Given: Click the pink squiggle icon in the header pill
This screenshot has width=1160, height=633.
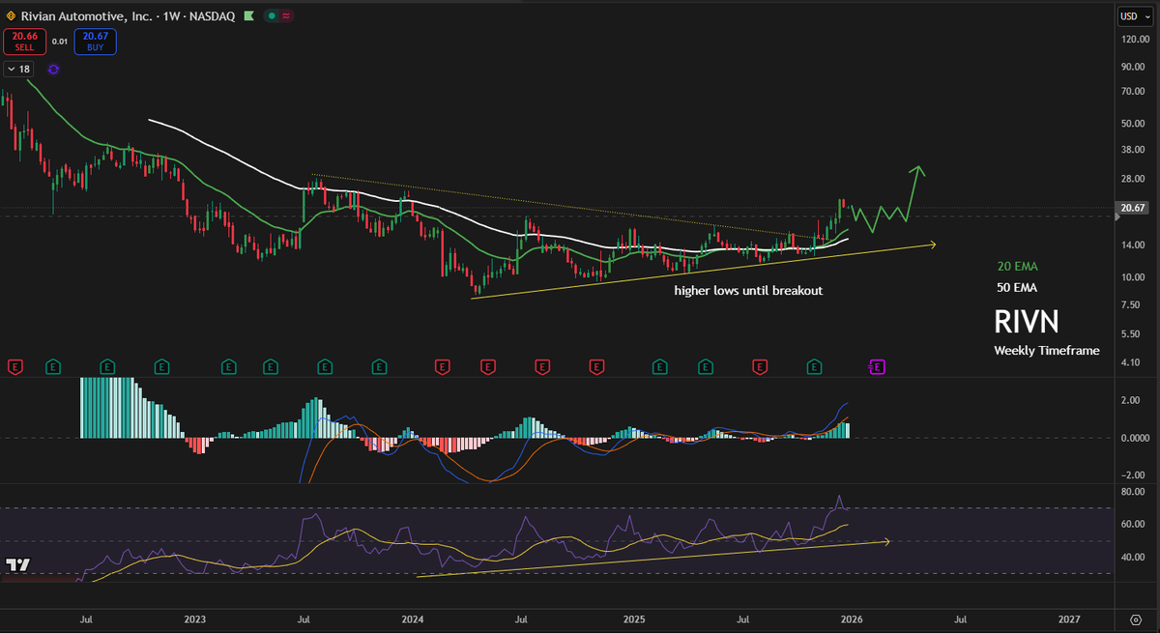Looking at the screenshot, I should point(285,16).
